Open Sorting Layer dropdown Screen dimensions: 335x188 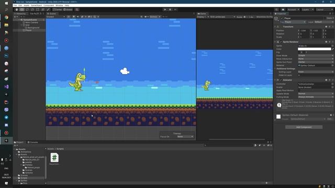[316, 72]
